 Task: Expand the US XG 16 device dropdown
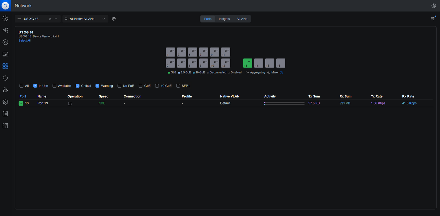coord(56,19)
